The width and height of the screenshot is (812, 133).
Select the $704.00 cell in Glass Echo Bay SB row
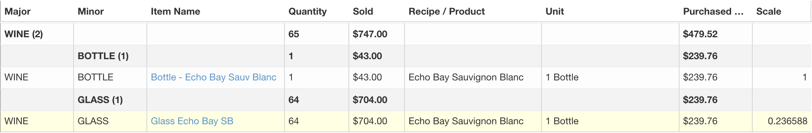pos(377,121)
